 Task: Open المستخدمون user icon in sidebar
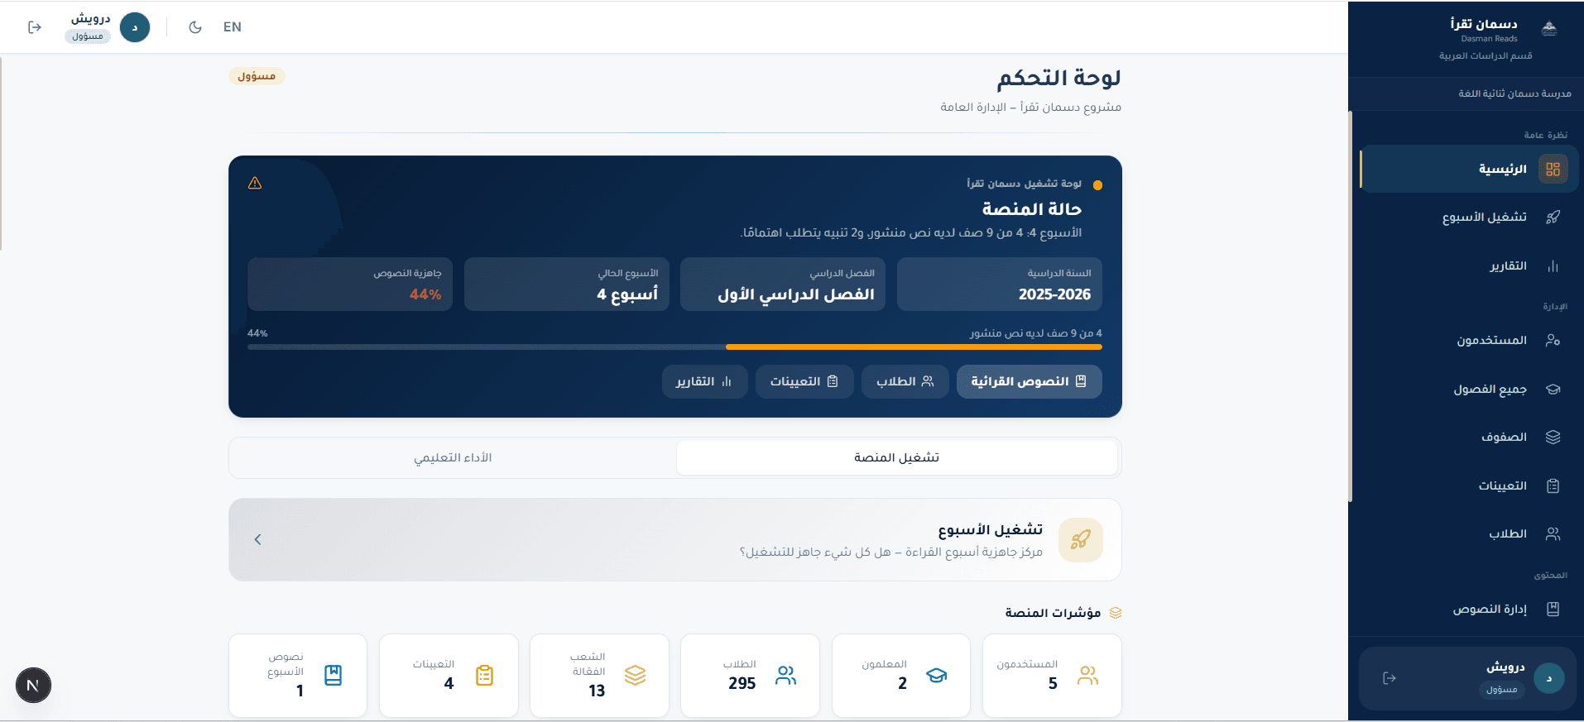tap(1553, 340)
